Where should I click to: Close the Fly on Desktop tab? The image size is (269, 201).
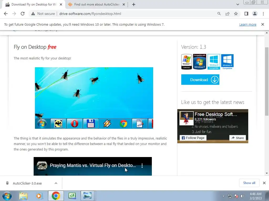[x=61, y=4]
